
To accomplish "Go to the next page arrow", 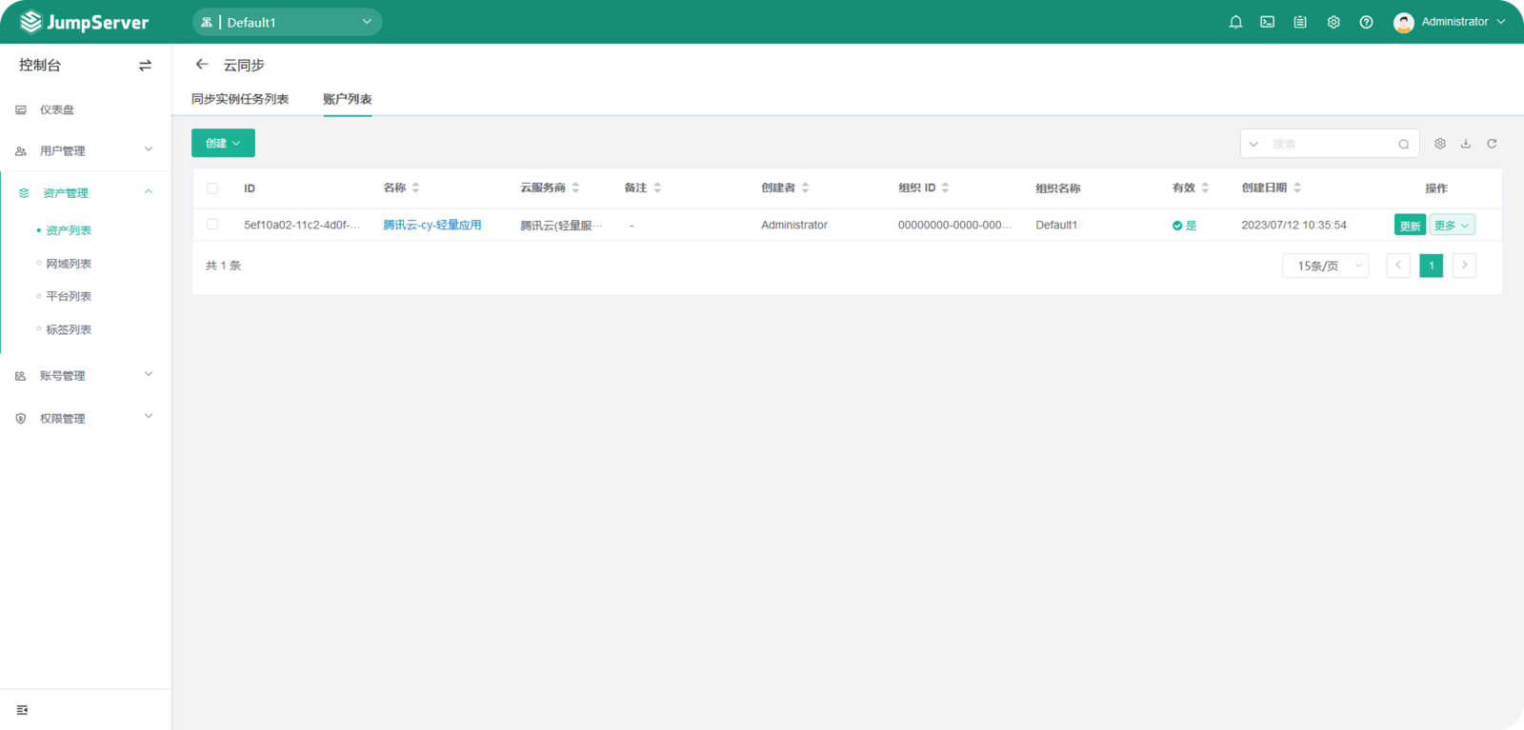I will tap(1465, 266).
